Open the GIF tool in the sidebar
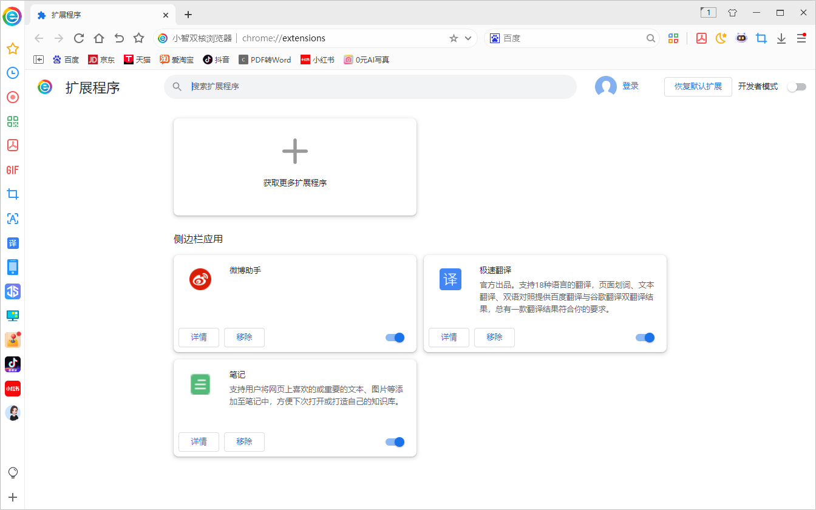 click(12, 170)
